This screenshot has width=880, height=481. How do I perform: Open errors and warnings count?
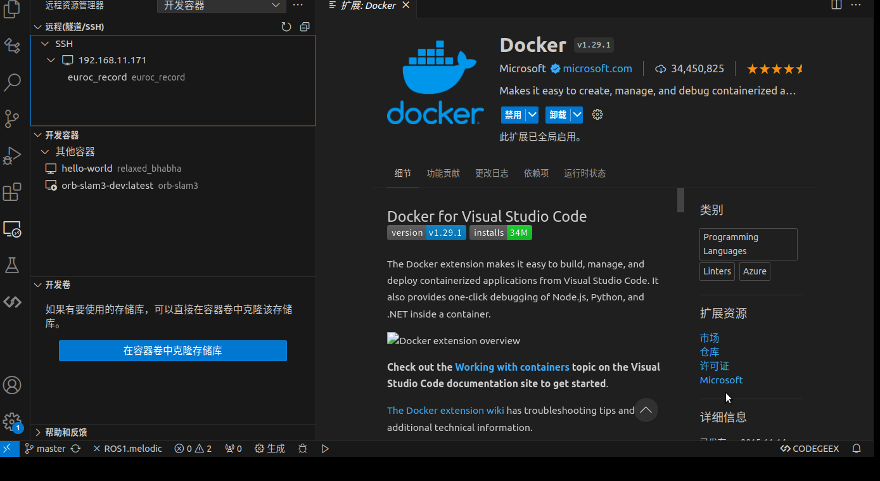(193, 448)
